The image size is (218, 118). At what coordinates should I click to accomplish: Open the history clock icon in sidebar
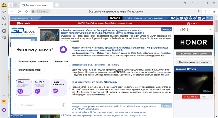[x=4, y=11]
